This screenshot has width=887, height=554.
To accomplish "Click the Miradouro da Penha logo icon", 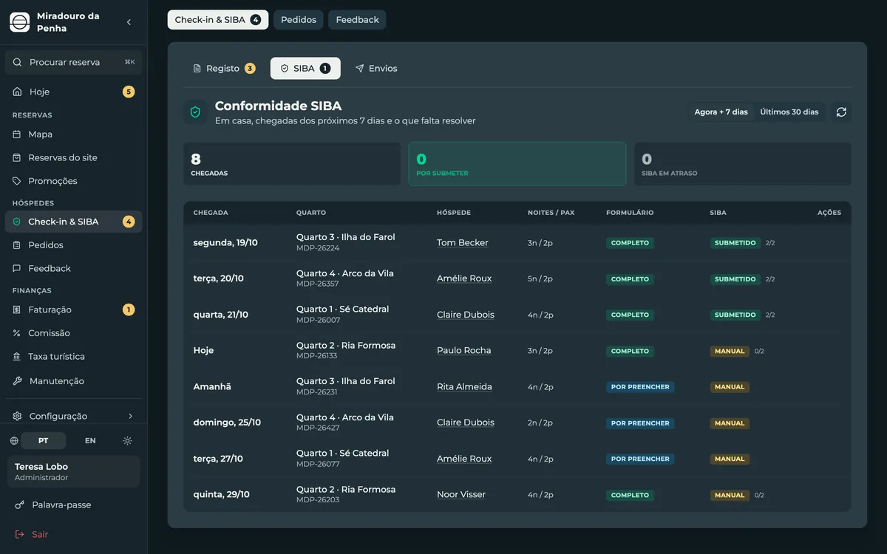I will tap(20, 22).
